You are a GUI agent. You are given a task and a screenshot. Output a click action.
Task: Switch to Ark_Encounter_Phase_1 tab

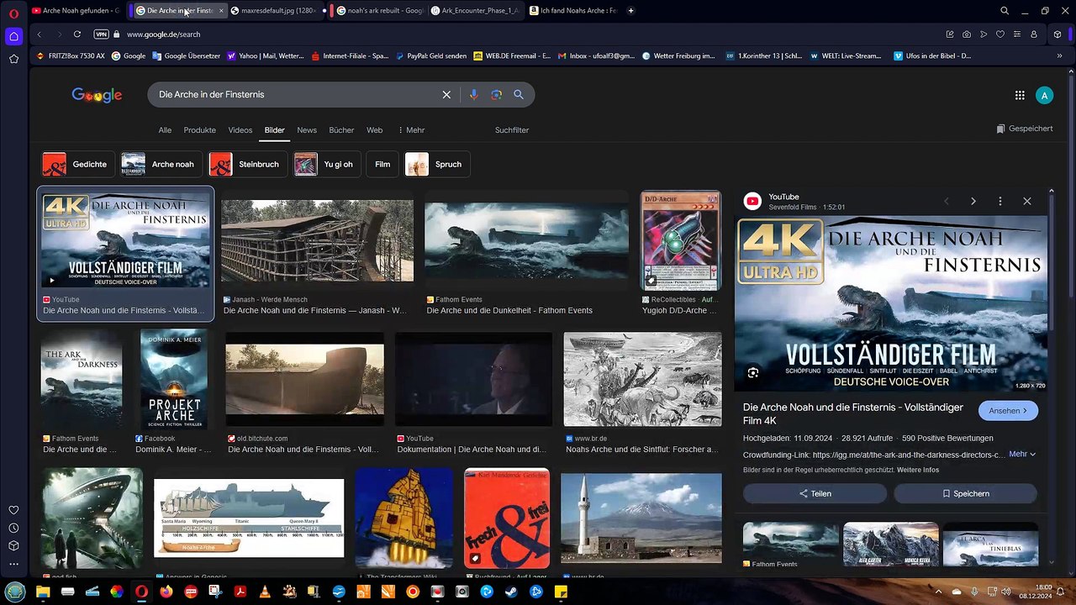click(475, 11)
